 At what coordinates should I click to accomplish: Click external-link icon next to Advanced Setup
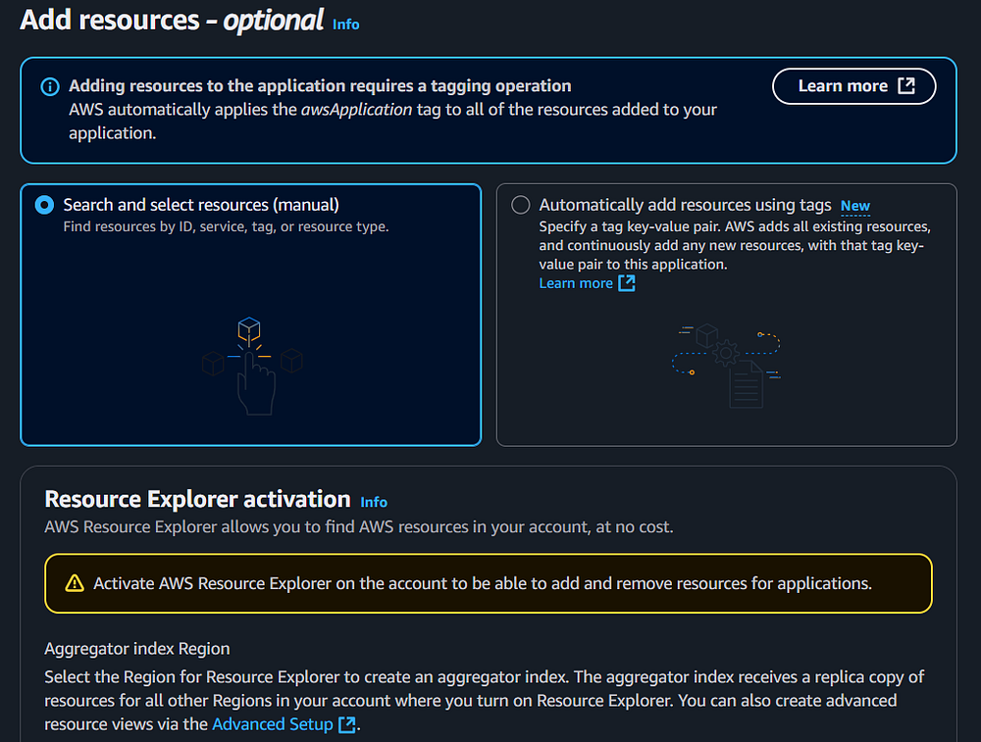pyautogui.click(x=346, y=724)
